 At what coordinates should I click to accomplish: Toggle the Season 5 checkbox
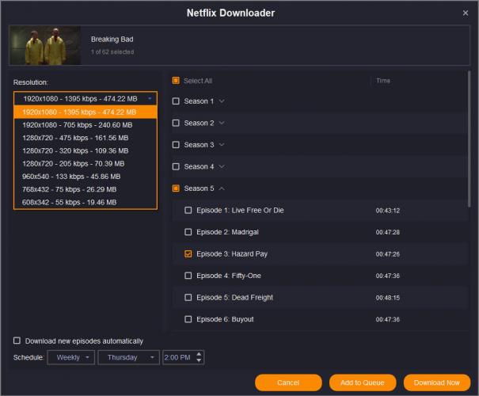176,188
